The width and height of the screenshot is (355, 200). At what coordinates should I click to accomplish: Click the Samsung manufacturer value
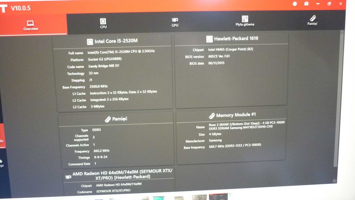pos(215,140)
